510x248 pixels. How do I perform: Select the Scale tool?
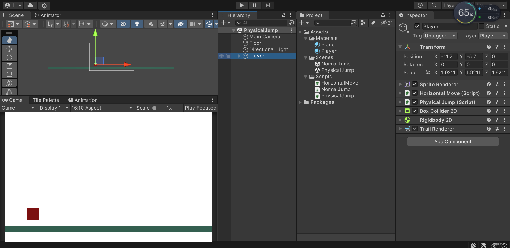[9, 66]
